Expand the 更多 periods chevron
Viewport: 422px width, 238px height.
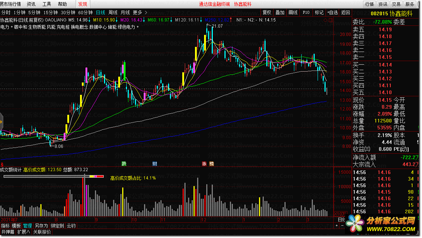point(146,13)
